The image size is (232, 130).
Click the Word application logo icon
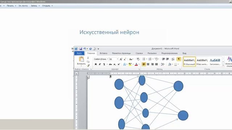[76, 49]
